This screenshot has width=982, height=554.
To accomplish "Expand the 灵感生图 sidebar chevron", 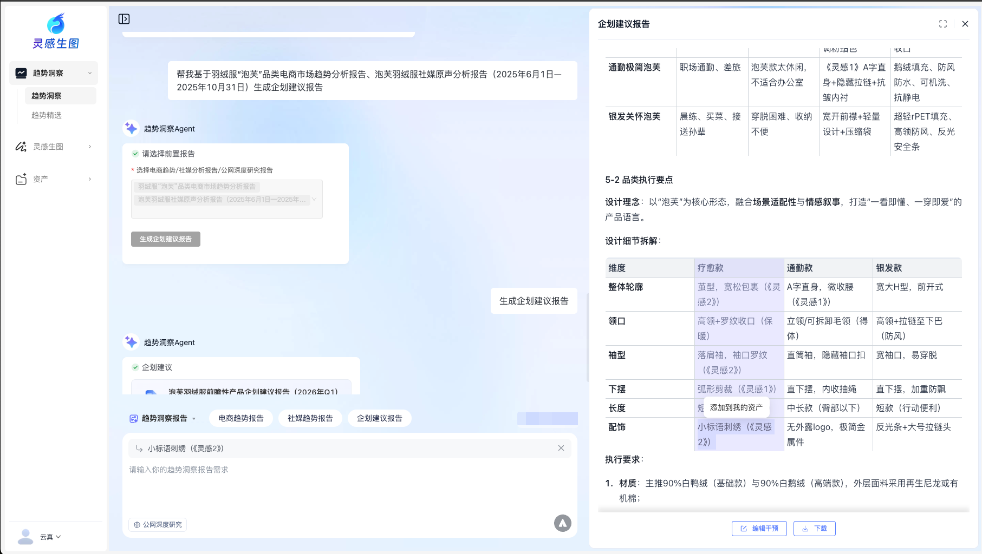I will coord(90,147).
